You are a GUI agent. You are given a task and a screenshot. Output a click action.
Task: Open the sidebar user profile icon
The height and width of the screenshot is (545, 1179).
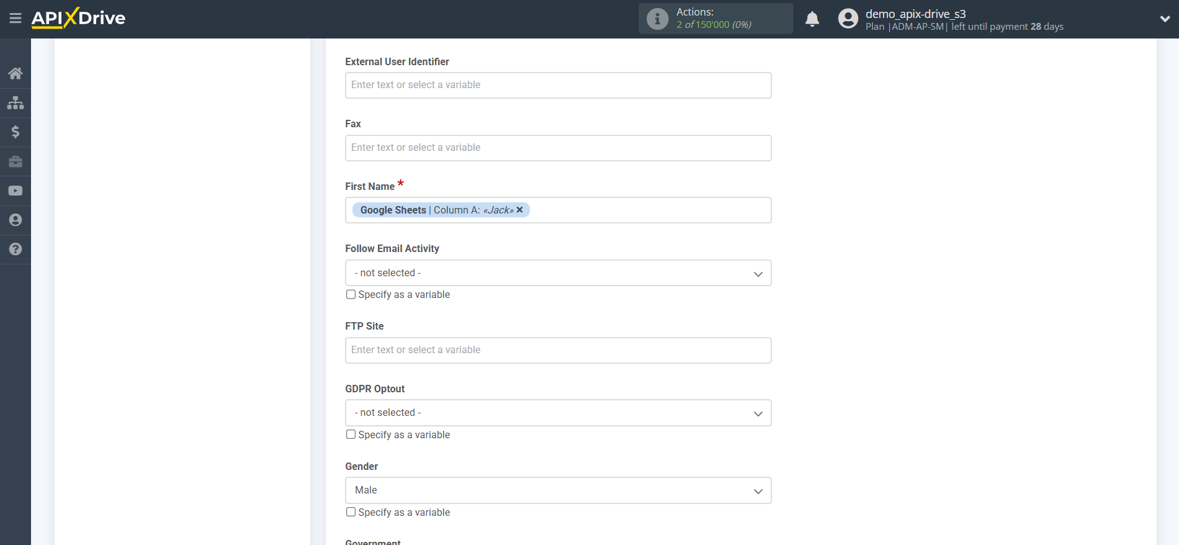tap(16, 220)
